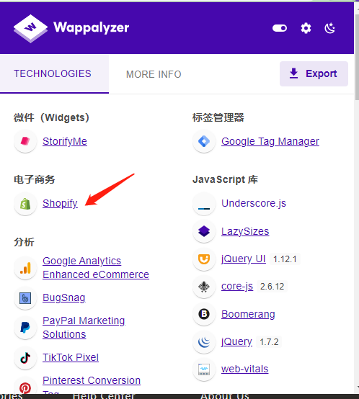Viewport: 359px width, 399px height.
Task: Click the Shopify bag icon
Action: point(25,204)
